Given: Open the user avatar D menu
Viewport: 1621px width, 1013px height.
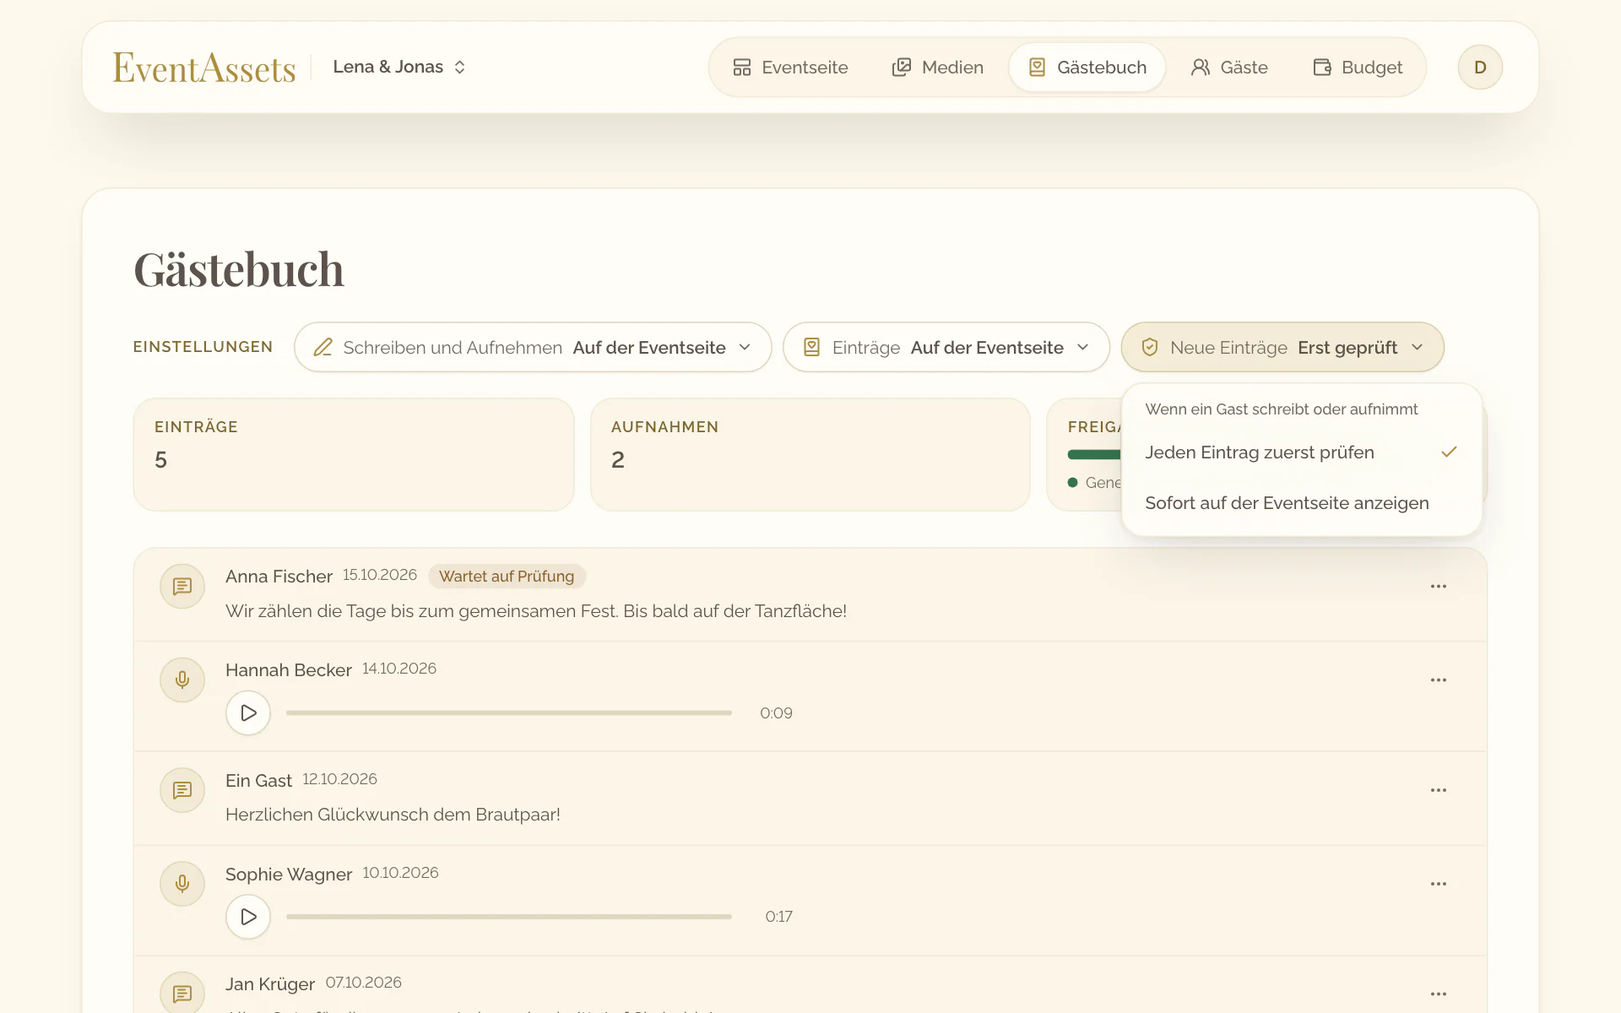Looking at the screenshot, I should point(1480,68).
